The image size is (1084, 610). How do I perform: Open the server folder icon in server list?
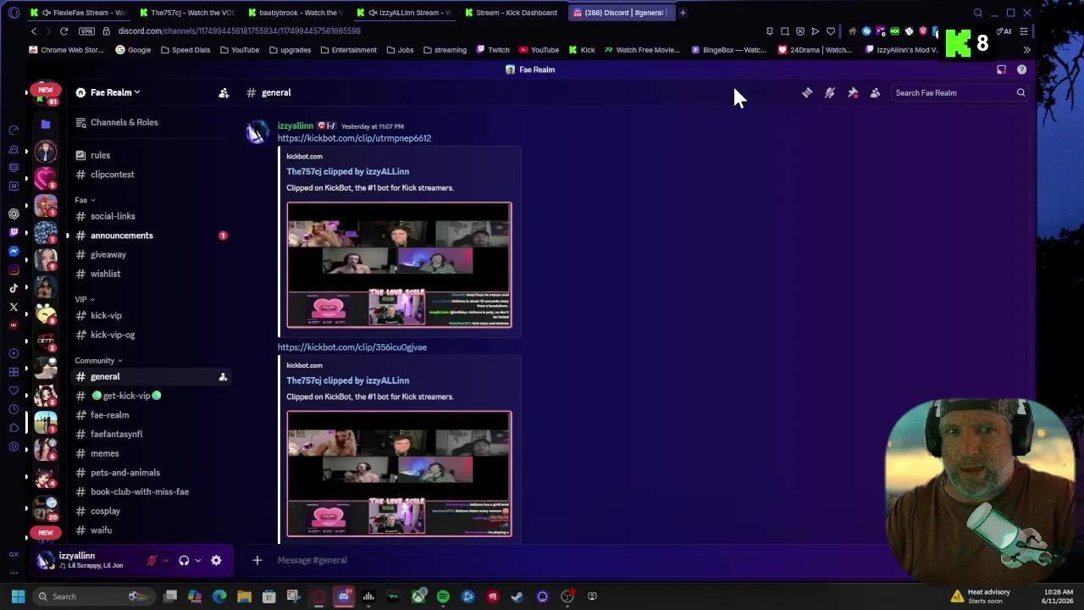[46, 124]
